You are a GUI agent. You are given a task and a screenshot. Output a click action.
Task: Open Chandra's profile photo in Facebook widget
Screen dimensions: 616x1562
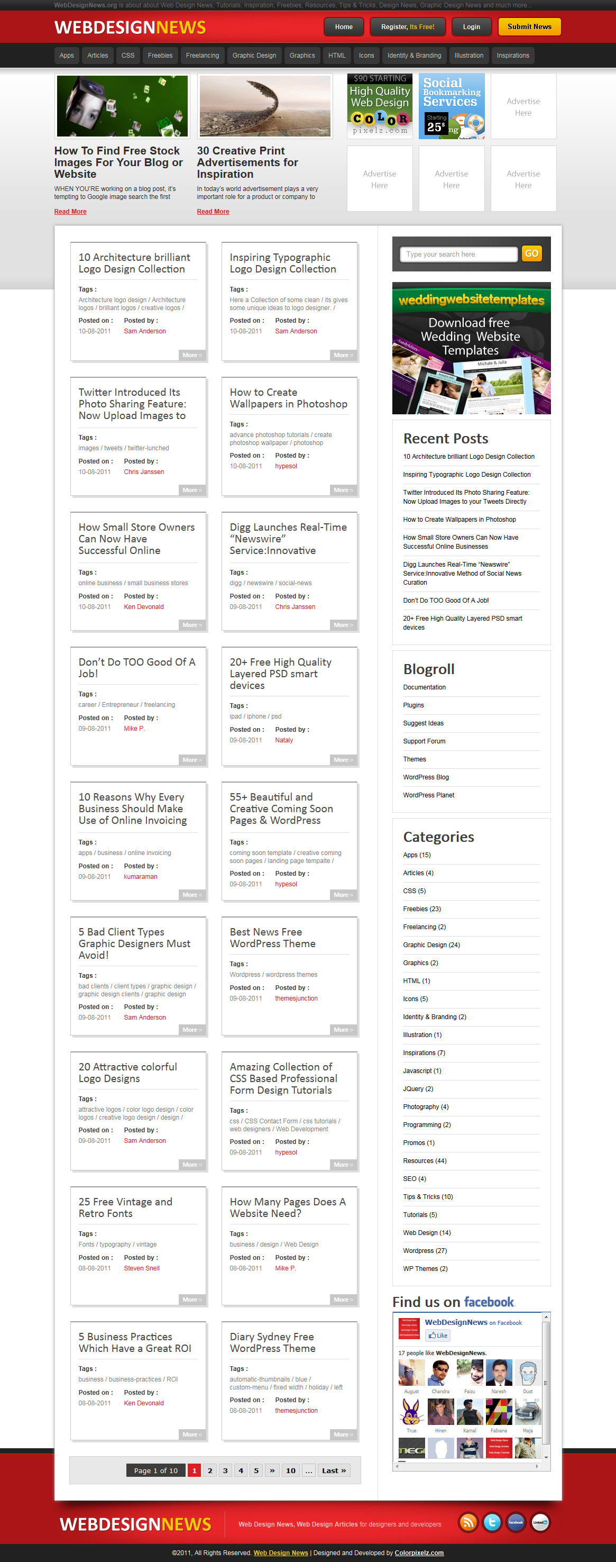tap(440, 1372)
